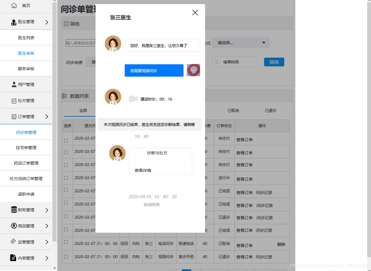371x271 pixels.
Task: Click the finance icon beside 财务管理
Action: click(14, 210)
